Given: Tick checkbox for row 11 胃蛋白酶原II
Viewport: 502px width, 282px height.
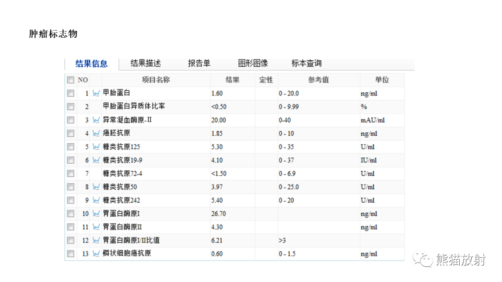Looking at the screenshot, I should [71, 227].
